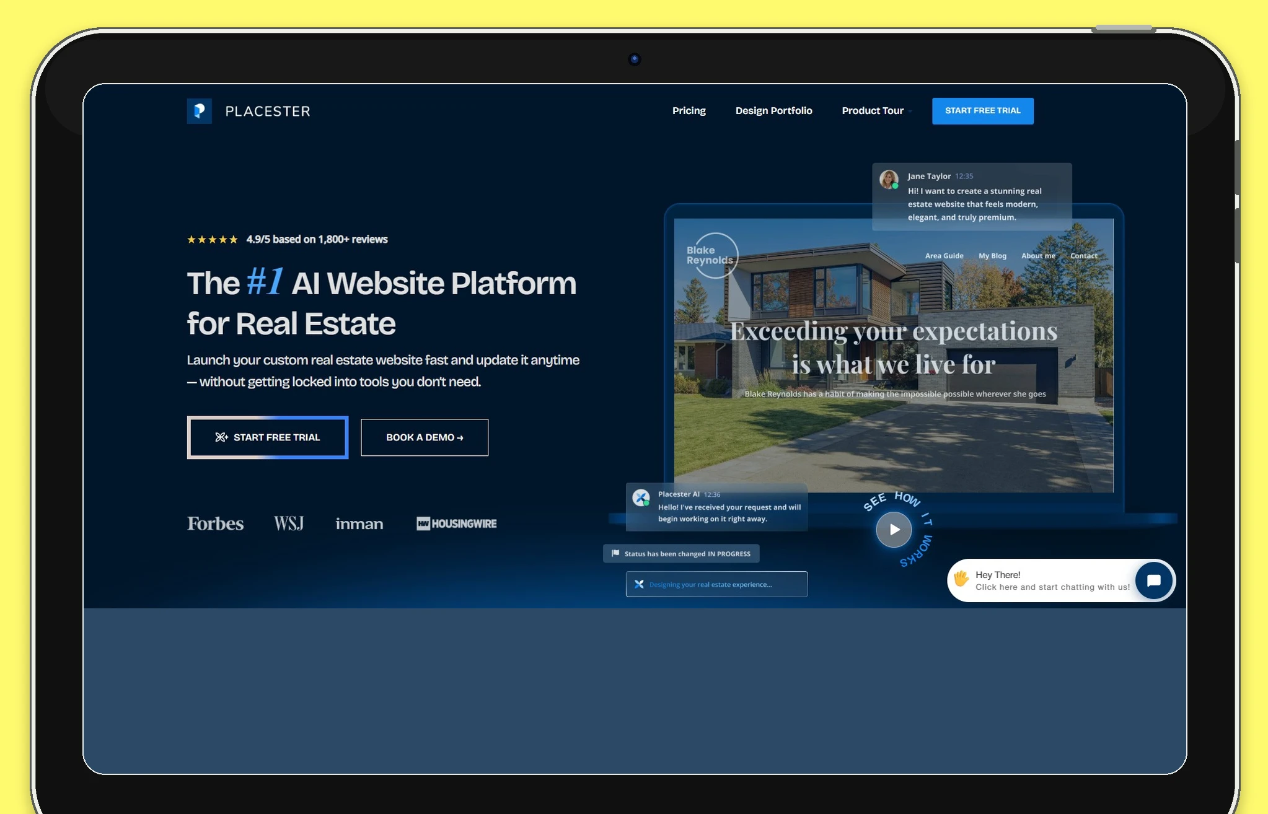Click the five-star rating icons
The width and height of the screenshot is (1268, 814).
[213, 240]
